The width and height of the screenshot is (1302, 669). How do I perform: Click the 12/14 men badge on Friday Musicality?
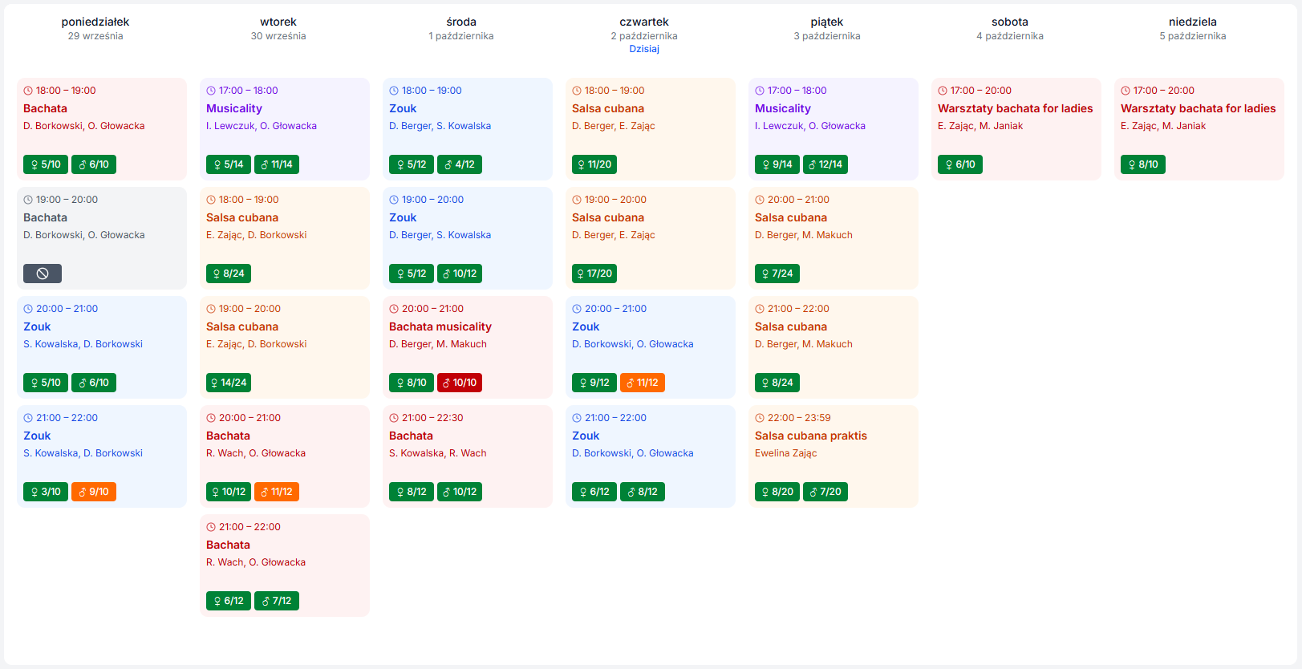pos(825,164)
